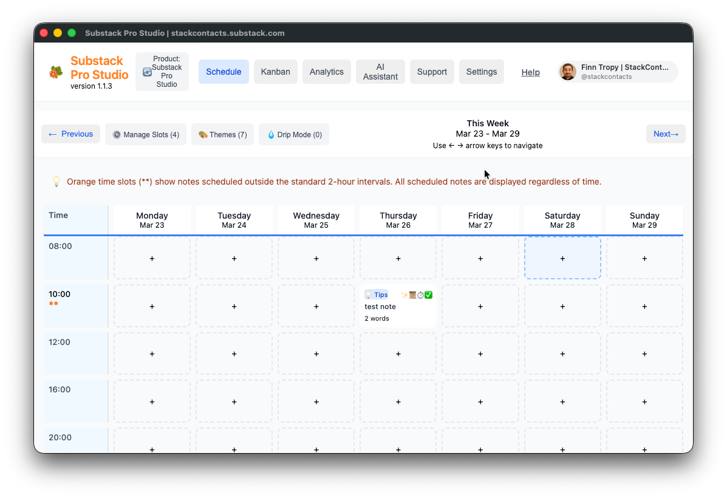Screen dimensions: 727x498
Task: Add a note at Thursday 16:00
Action: pyautogui.click(x=398, y=402)
